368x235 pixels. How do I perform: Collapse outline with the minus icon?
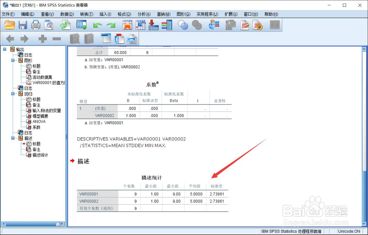pyautogui.click(x=57, y=39)
